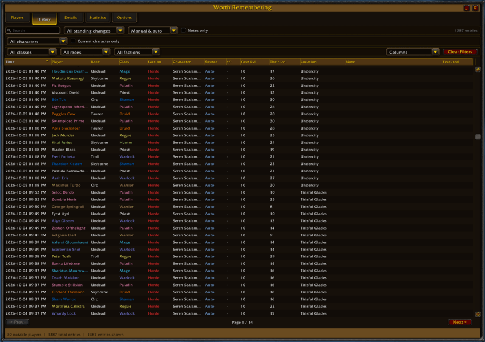Click player Valersi Gloomhaunt
The width and height of the screenshot is (485, 342).
tap(70, 242)
